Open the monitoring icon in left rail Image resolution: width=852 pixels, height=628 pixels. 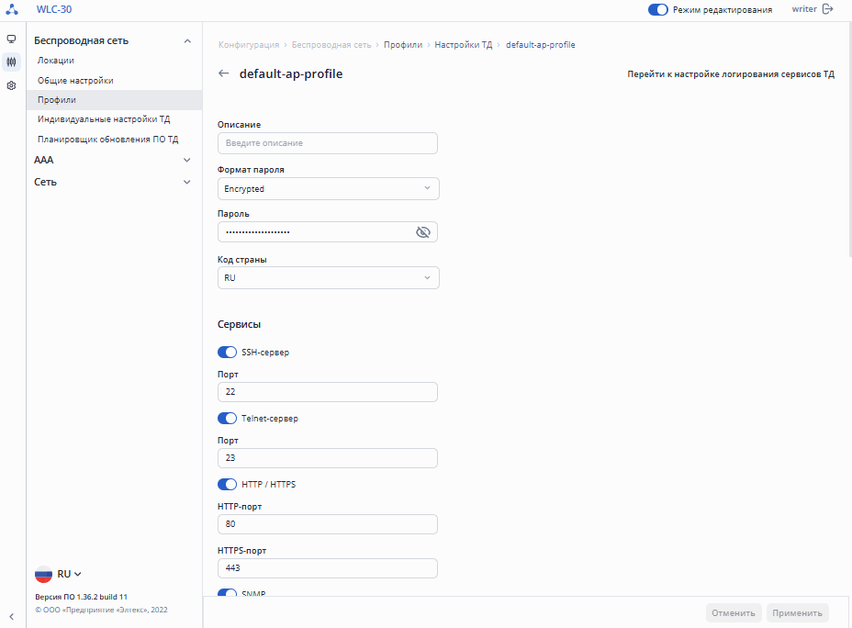tap(11, 39)
